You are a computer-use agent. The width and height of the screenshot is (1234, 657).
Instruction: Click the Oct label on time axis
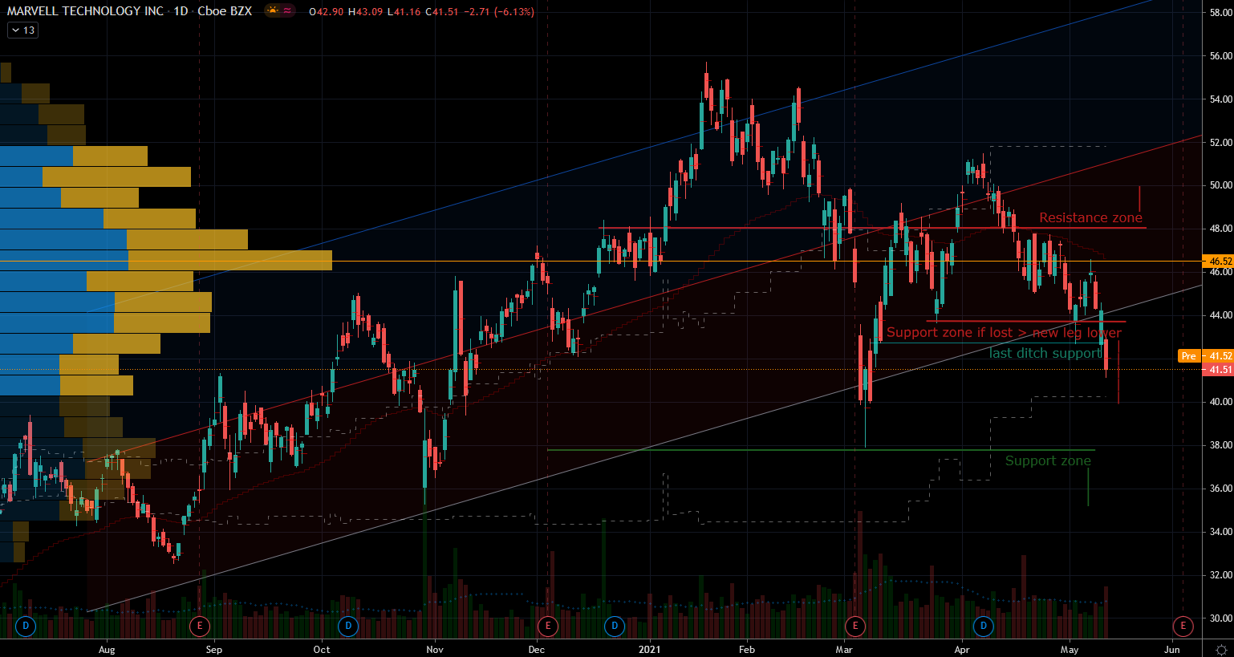(321, 650)
